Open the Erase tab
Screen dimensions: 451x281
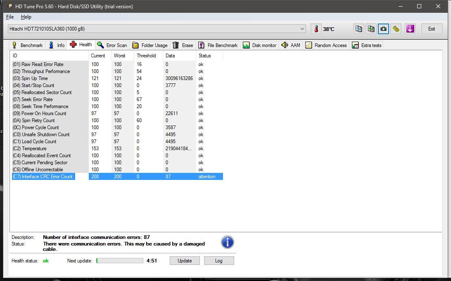[183, 45]
